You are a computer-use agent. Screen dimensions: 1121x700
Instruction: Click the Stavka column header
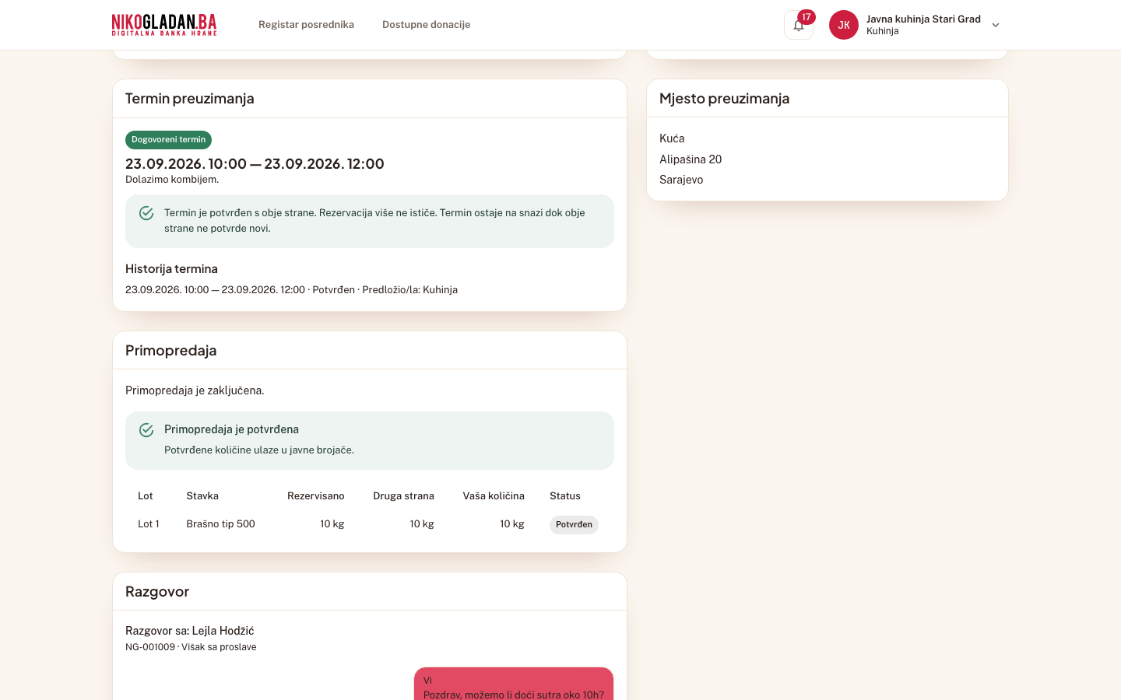[202, 496]
